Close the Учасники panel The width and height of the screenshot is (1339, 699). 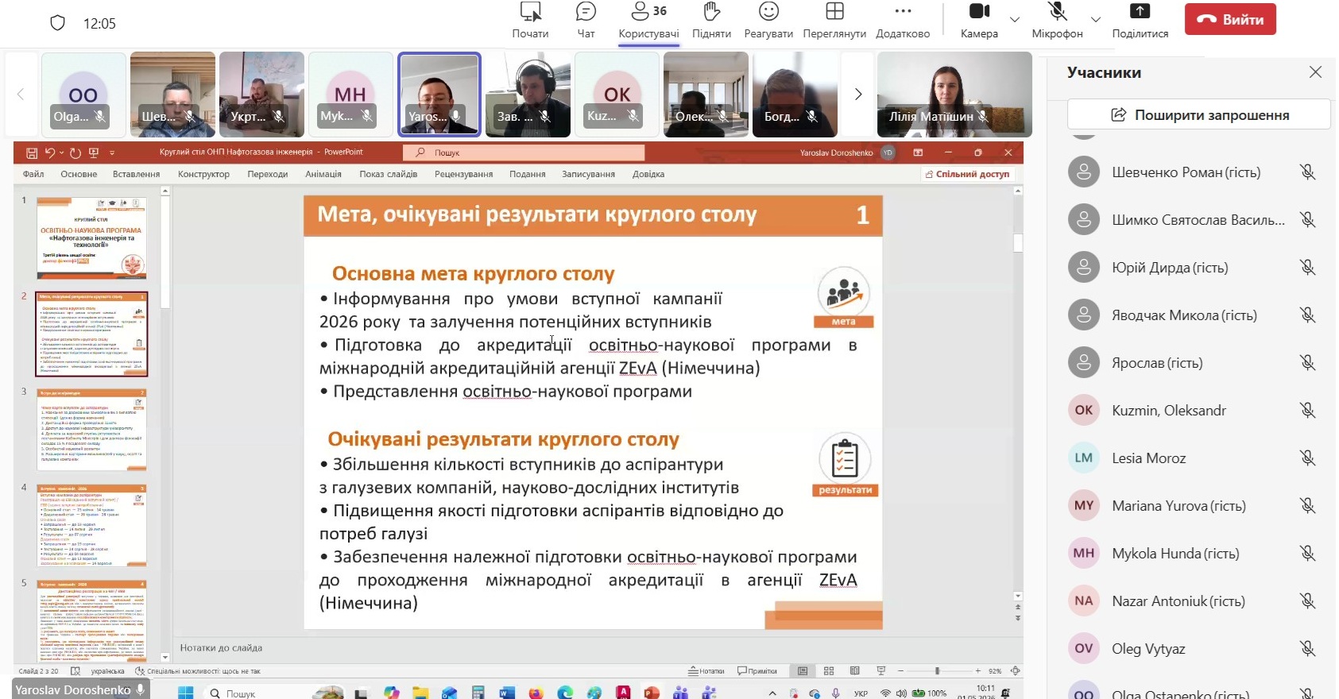pos(1315,72)
